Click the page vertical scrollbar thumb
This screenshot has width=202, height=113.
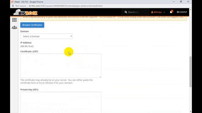click(190, 72)
